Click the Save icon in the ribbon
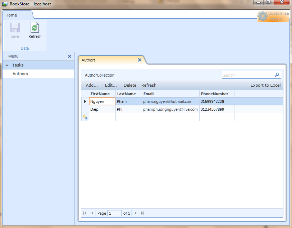 [x=15, y=28]
